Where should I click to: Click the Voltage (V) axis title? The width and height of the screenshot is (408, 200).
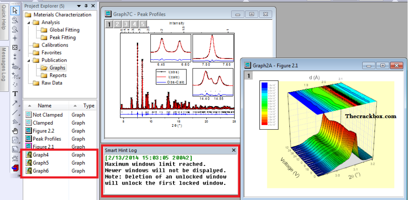pos(290,167)
